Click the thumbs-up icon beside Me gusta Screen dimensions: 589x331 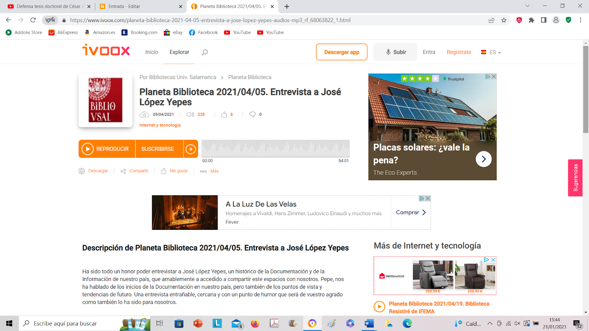click(164, 171)
